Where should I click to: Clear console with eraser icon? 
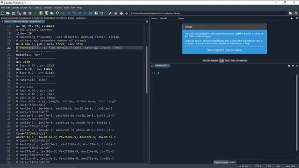pos(293,65)
